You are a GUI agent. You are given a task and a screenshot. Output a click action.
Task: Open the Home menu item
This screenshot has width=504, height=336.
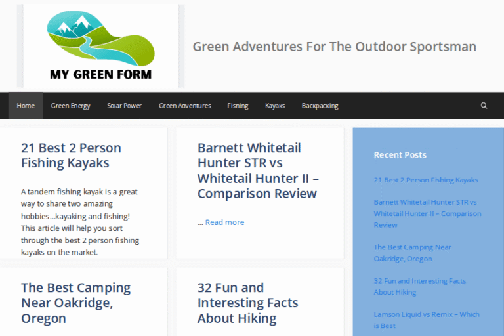(x=26, y=106)
